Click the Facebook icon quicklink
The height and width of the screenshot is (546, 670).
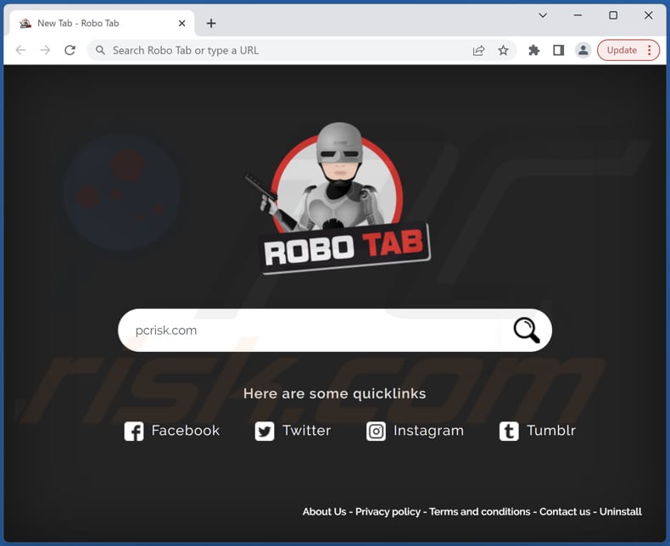[134, 431]
